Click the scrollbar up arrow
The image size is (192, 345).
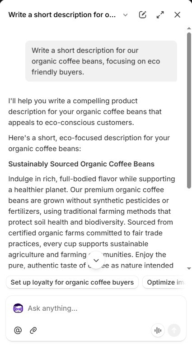[x=189, y=28]
